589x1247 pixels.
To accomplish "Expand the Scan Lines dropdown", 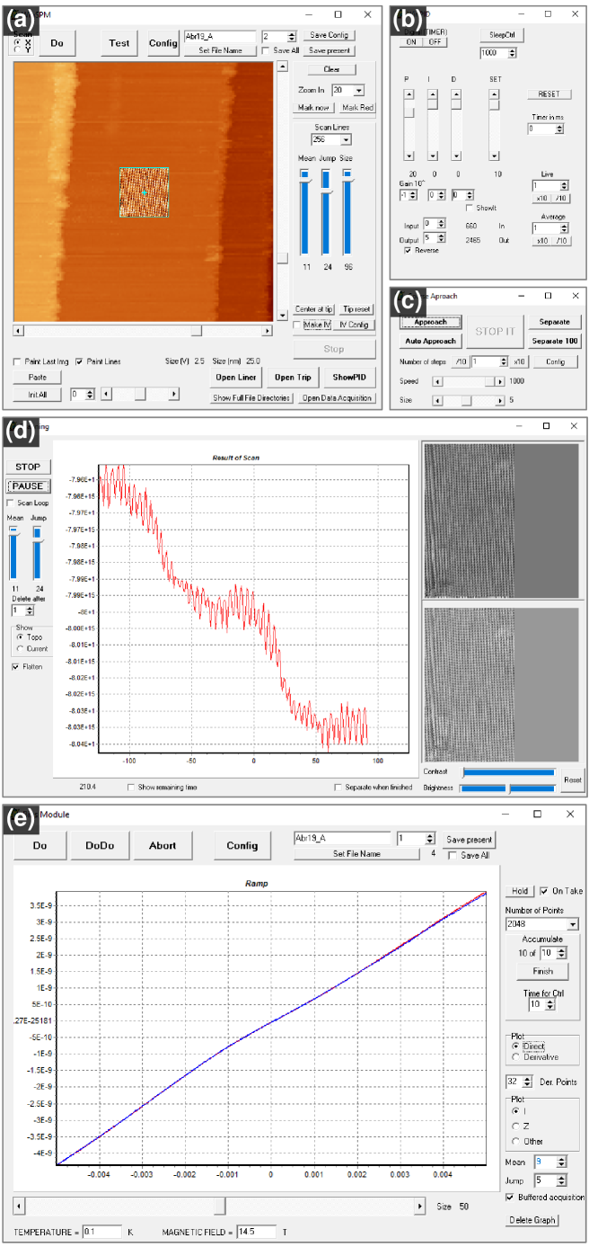I will coord(347,140).
